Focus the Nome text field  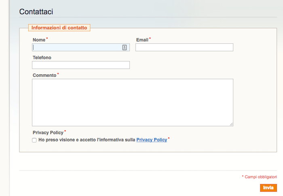coord(81,47)
